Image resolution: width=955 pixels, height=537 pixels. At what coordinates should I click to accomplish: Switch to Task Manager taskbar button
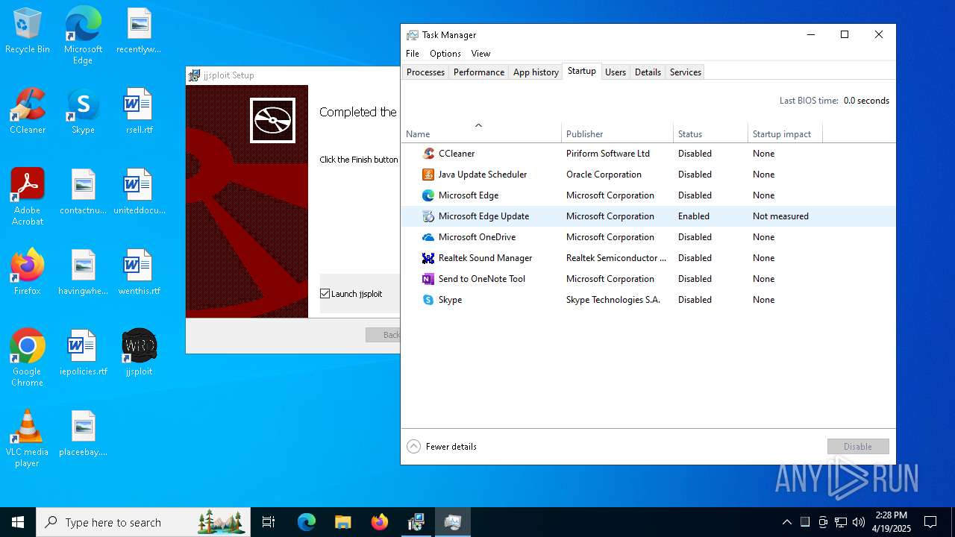(452, 522)
